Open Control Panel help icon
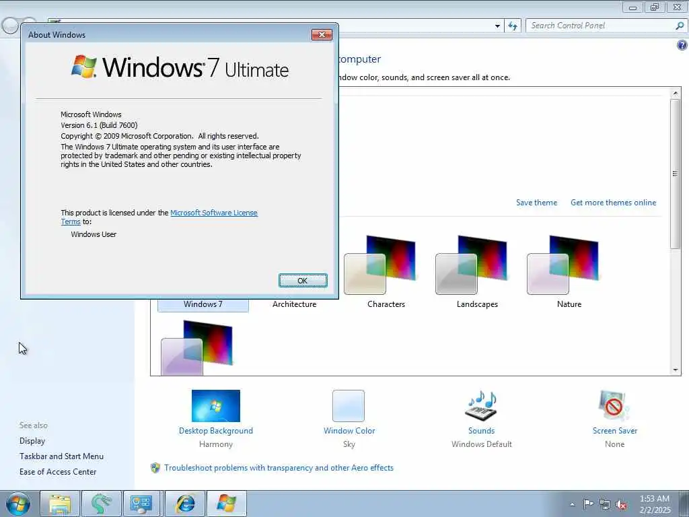Screen dimensions: 689x517 (682, 45)
